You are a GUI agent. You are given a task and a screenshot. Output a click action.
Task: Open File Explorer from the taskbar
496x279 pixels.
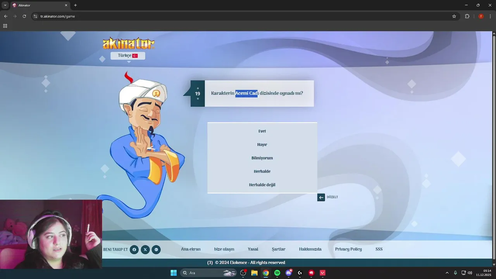[254, 273]
